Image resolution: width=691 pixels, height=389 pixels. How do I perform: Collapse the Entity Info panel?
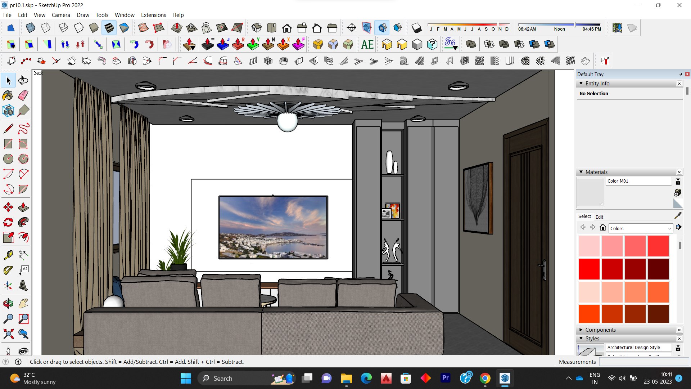coord(581,83)
